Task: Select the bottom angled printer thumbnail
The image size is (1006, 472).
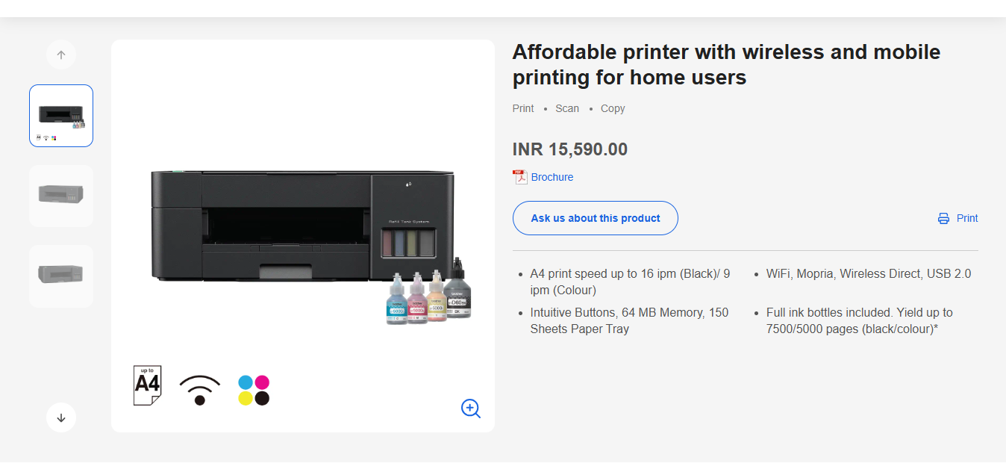Action: (60, 276)
